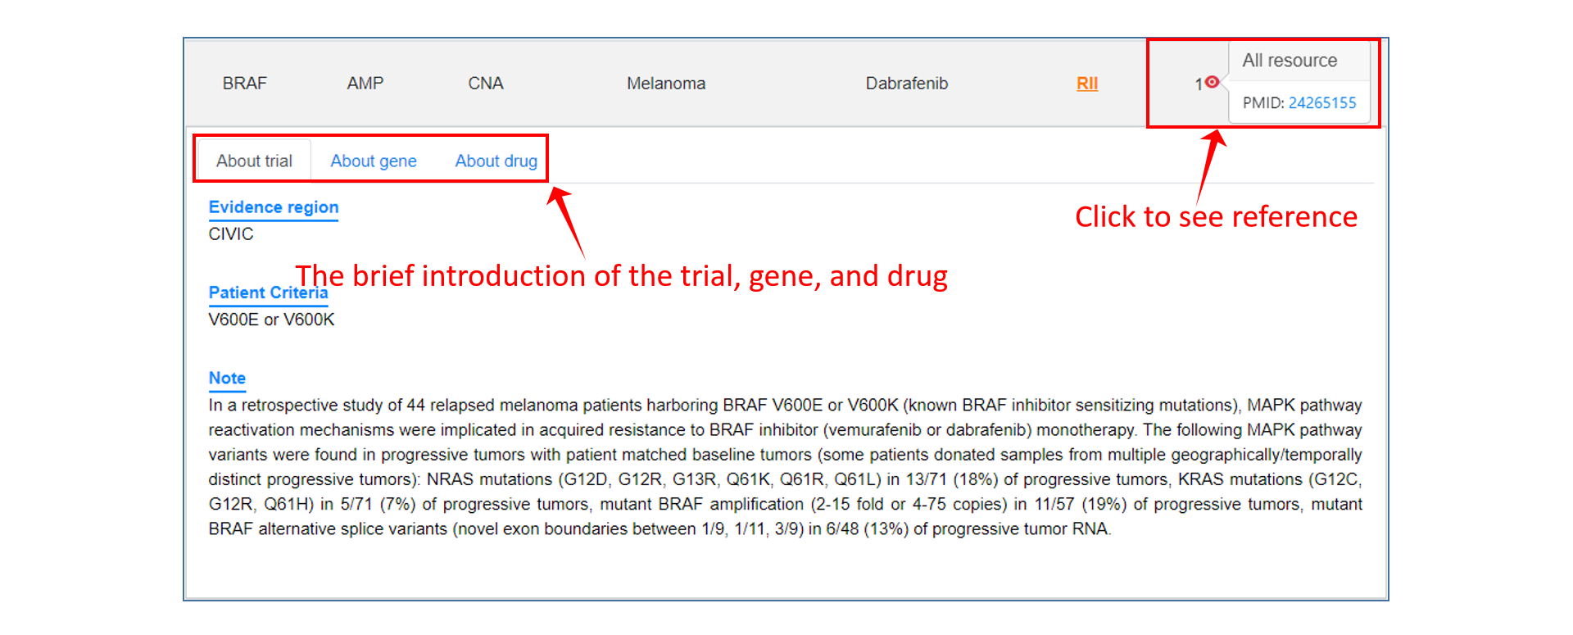Click the reference count number 1
Viewport: 1573px width, 635px height.
(x=1199, y=84)
